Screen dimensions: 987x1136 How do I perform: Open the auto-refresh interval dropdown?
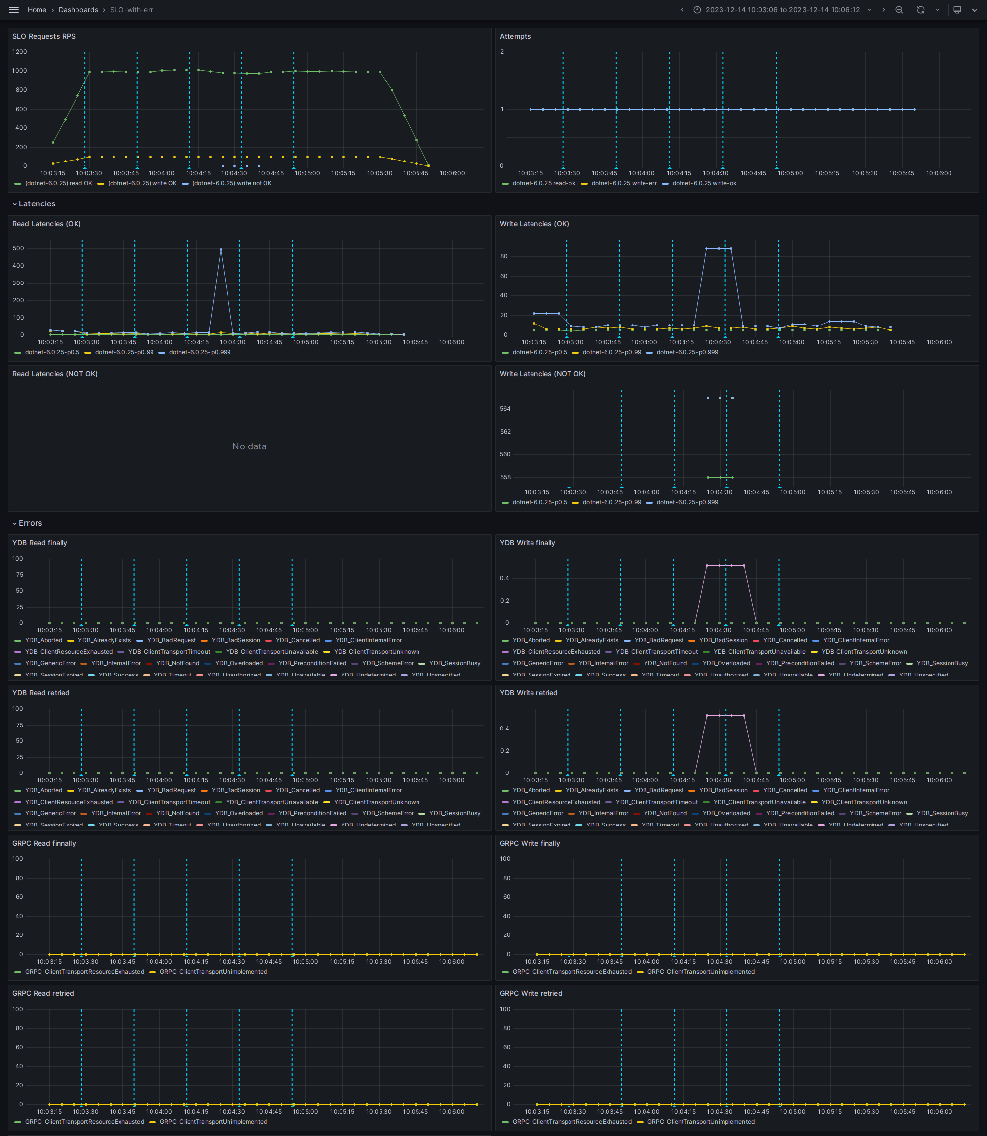(938, 10)
